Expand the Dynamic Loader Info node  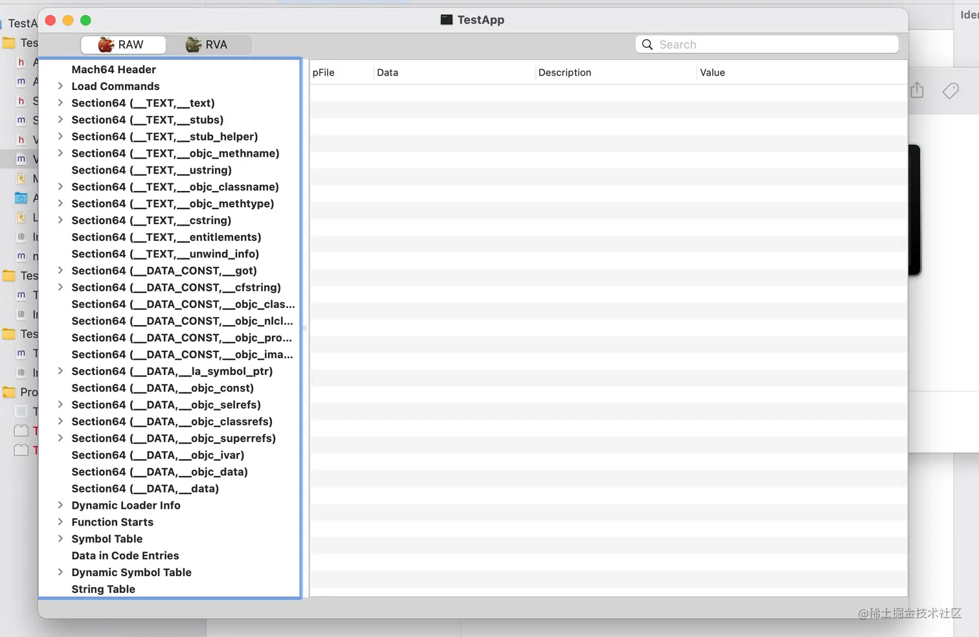60,506
